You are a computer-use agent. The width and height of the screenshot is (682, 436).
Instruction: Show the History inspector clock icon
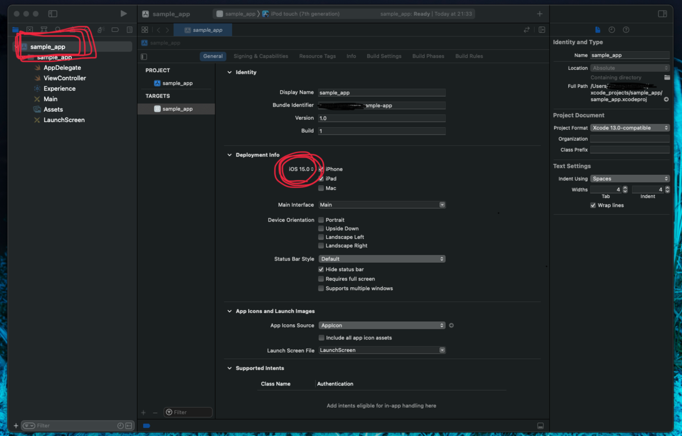coord(612,30)
